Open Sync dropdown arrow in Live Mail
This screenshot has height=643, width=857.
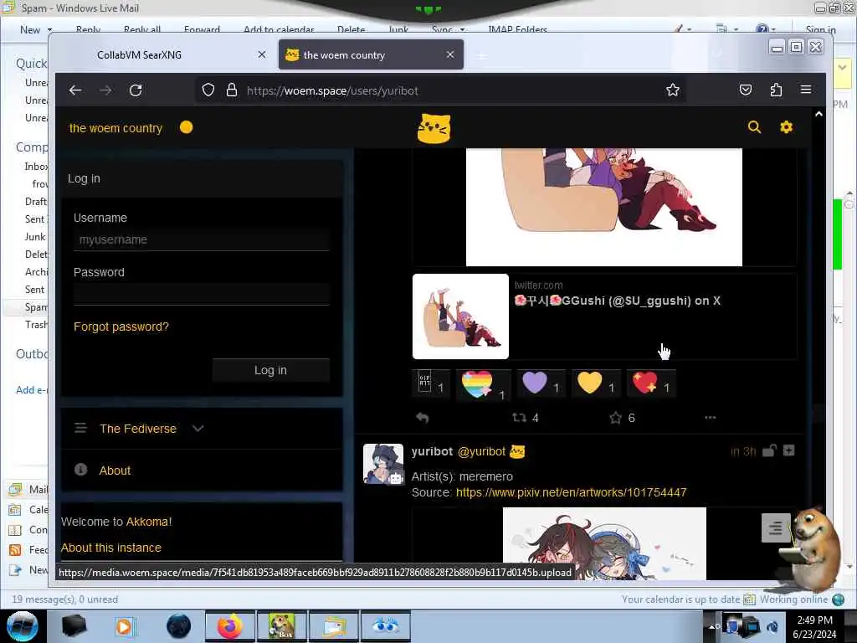(x=462, y=29)
